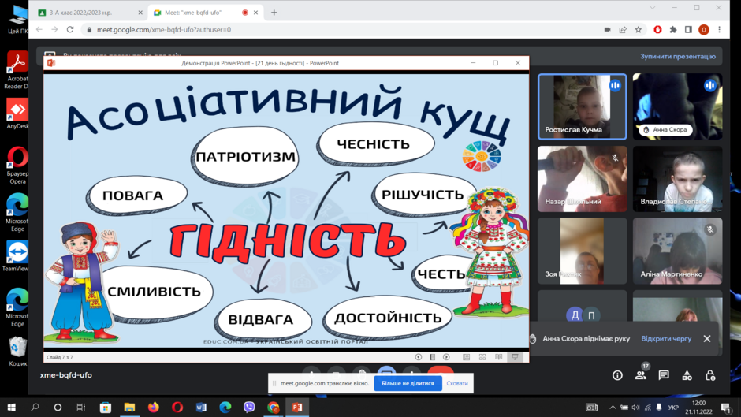Expand Chrome tab search chevron
The width and height of the screenshot is (741, 417).
(x=652, y=8)
